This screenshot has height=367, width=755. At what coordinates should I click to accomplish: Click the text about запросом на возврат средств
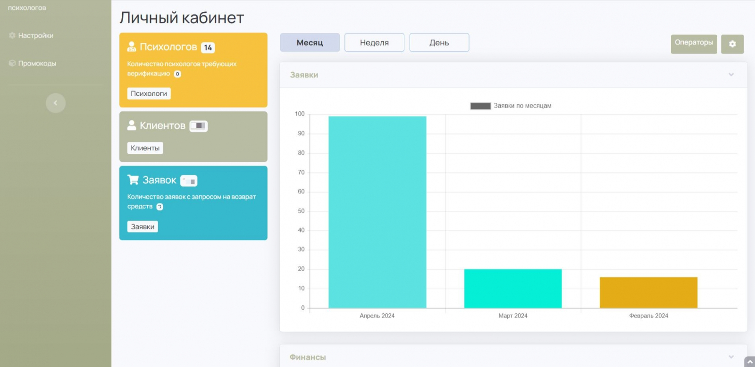[x=192, y=201]
